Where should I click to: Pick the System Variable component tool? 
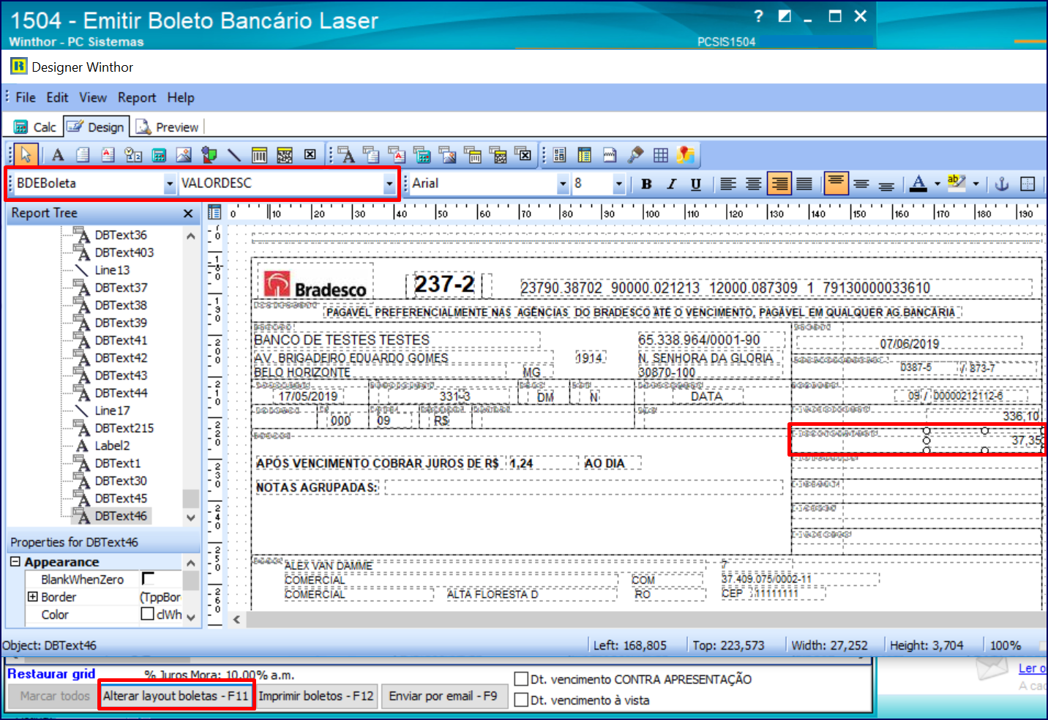[133, 154]
